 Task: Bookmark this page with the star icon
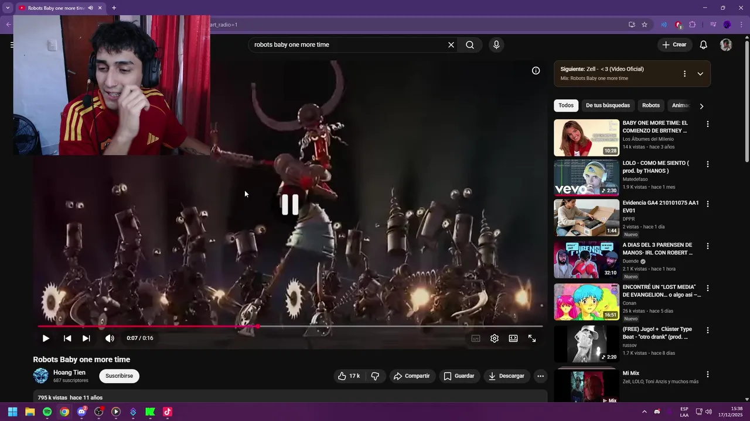[x=645, y=25]
